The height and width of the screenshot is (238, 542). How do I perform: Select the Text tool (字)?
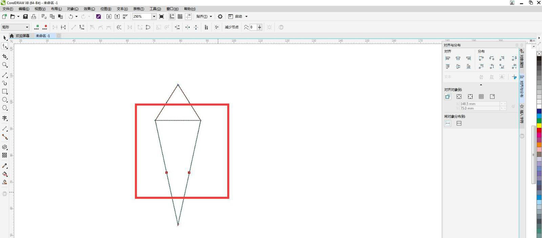pyautogui.click(x=5, y=118)
